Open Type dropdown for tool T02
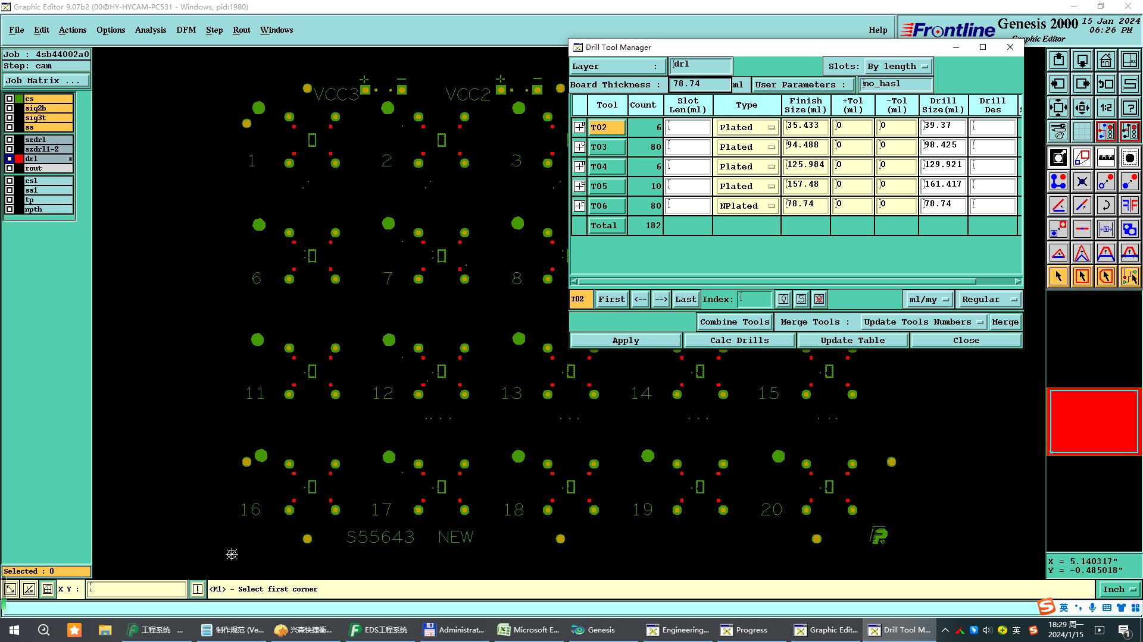The image size is (1143, 642). point(747,127)
